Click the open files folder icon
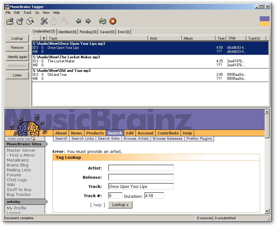 tap(10, 21)
